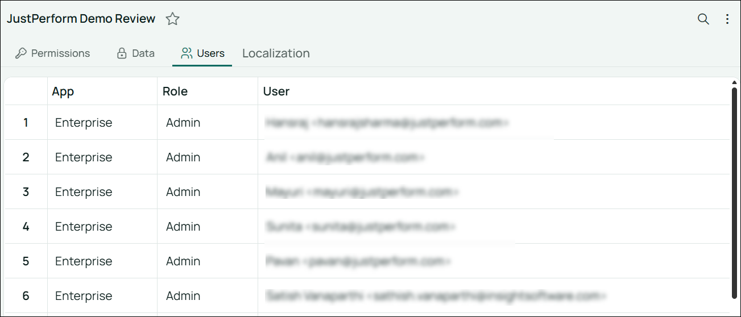The height and width of the screenshot is (317, 741).
Task: Click the user cell in row 3
Action: [x=494, y=192]
